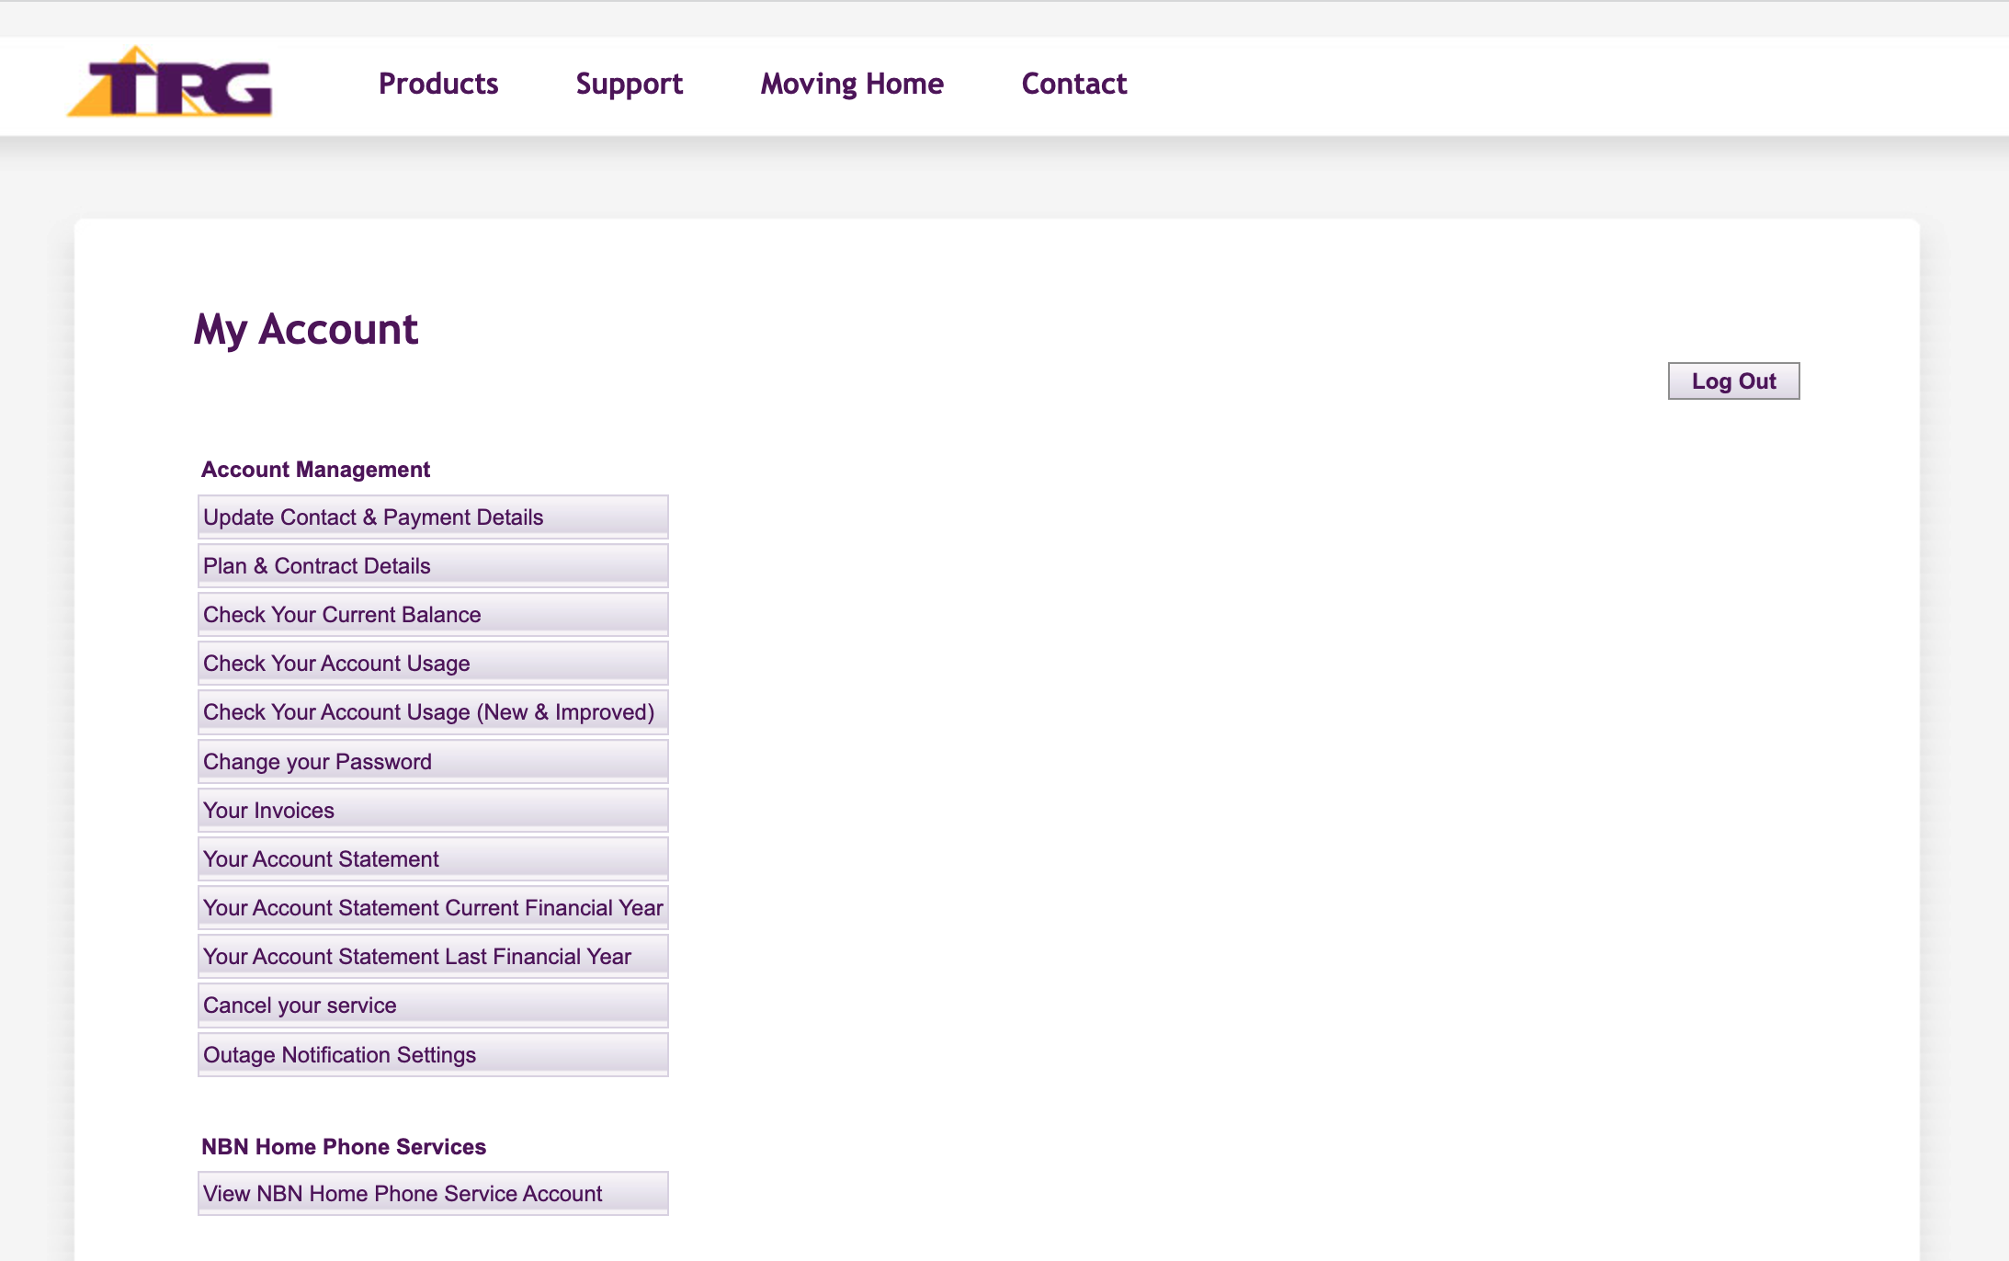
Task: Click Cancel your service
Action: pos(432,1005)
